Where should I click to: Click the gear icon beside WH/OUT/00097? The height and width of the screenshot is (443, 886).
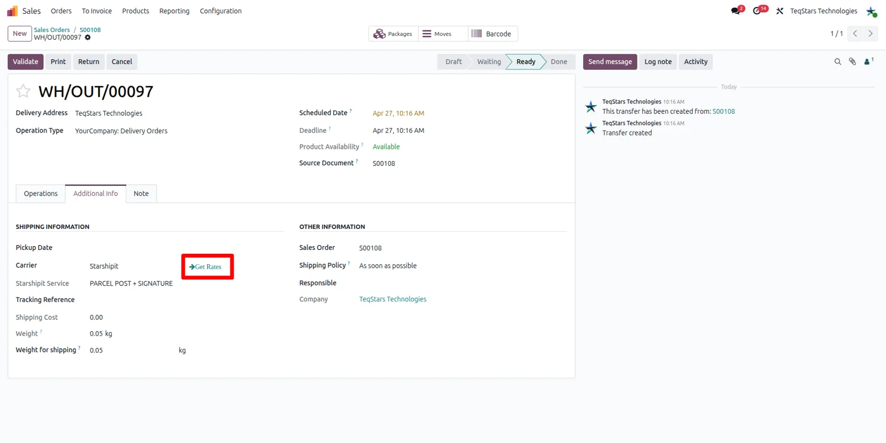[87, 38]
